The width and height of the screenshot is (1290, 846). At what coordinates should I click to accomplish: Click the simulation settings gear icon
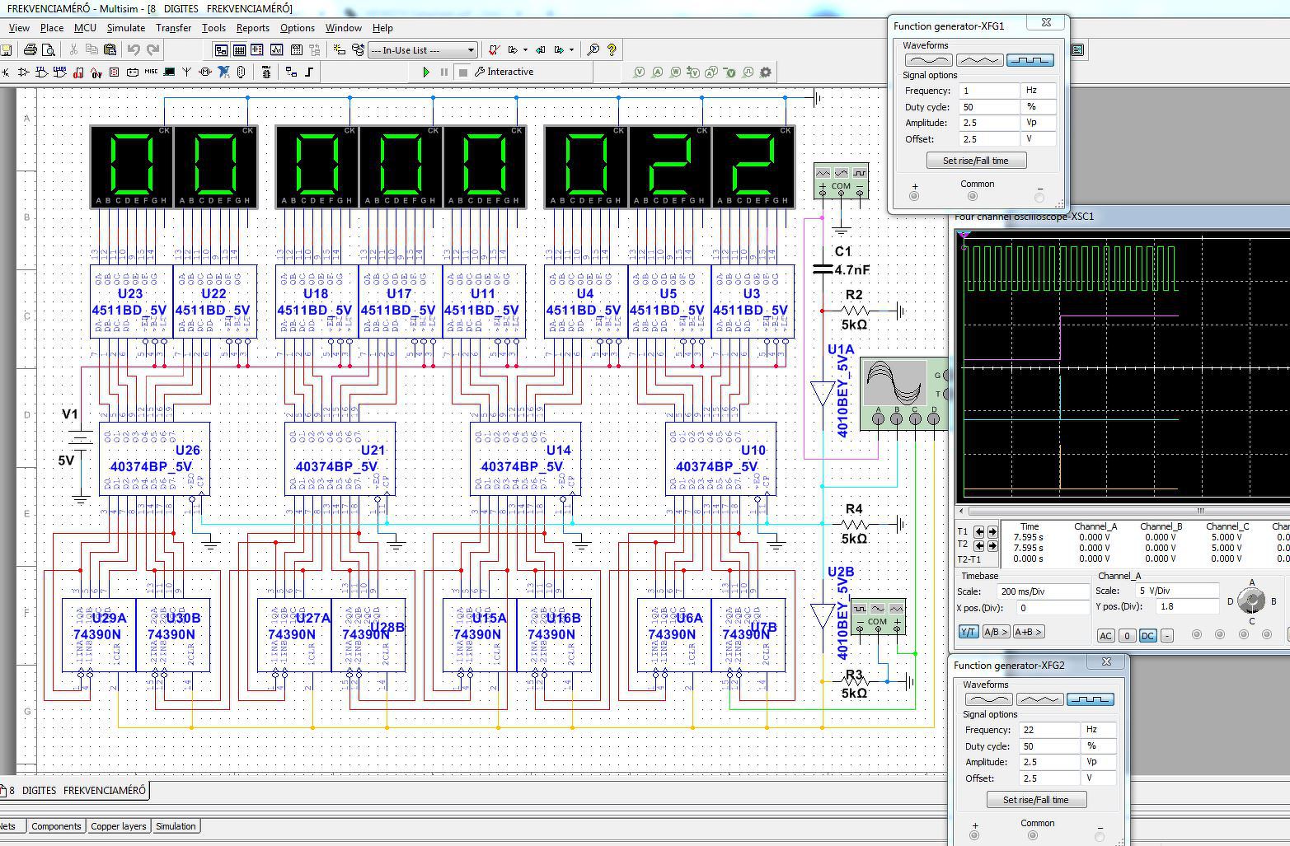[x=766, y=72]
